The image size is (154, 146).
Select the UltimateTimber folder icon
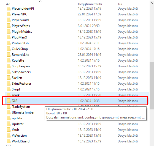tap(9, 112)
